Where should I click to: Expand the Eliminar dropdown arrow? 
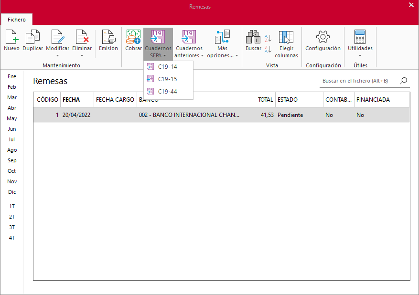coord(82,56)
